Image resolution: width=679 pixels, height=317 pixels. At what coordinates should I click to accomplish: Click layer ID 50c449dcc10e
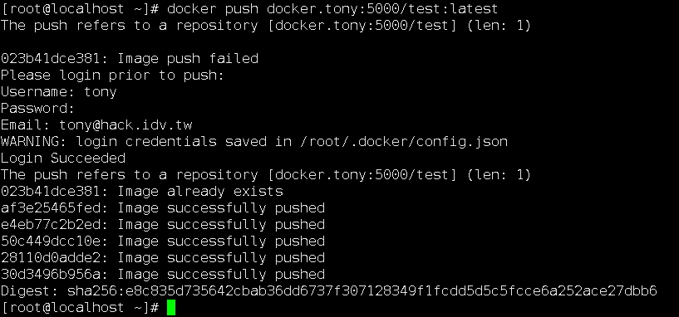click(54, 241)
